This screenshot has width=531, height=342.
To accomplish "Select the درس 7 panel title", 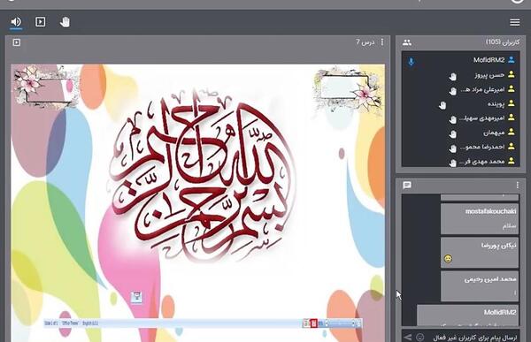I will [365, 42].
